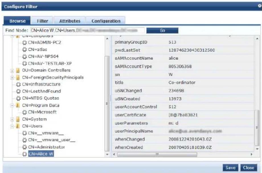Click the gear icon beside CN=__vmware_user__
The height and width of the screenshot is (173, 262).
click(24, 140)
